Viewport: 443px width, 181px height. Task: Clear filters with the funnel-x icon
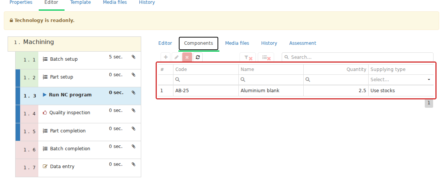pyautogui.click(x=248, y=57)
